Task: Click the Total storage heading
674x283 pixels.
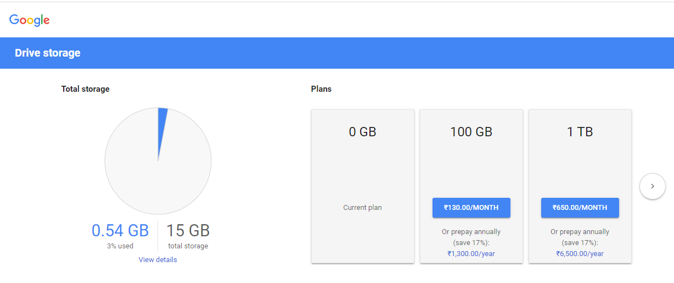Action: [x=85, y=88]
